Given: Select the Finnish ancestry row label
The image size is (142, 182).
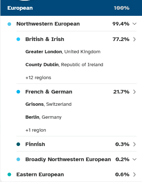Looking at the screenshot, I should click(x=35, y=144).
